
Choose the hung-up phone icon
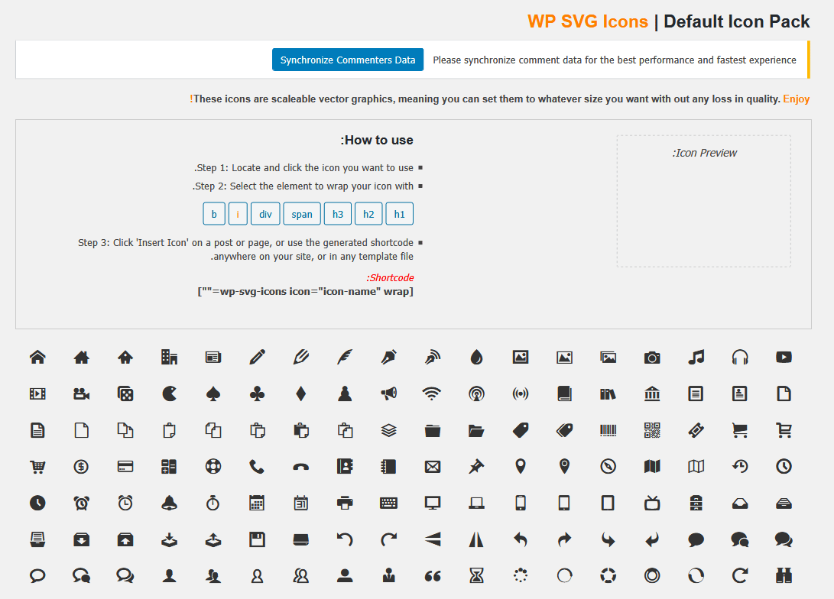[301, 467]
